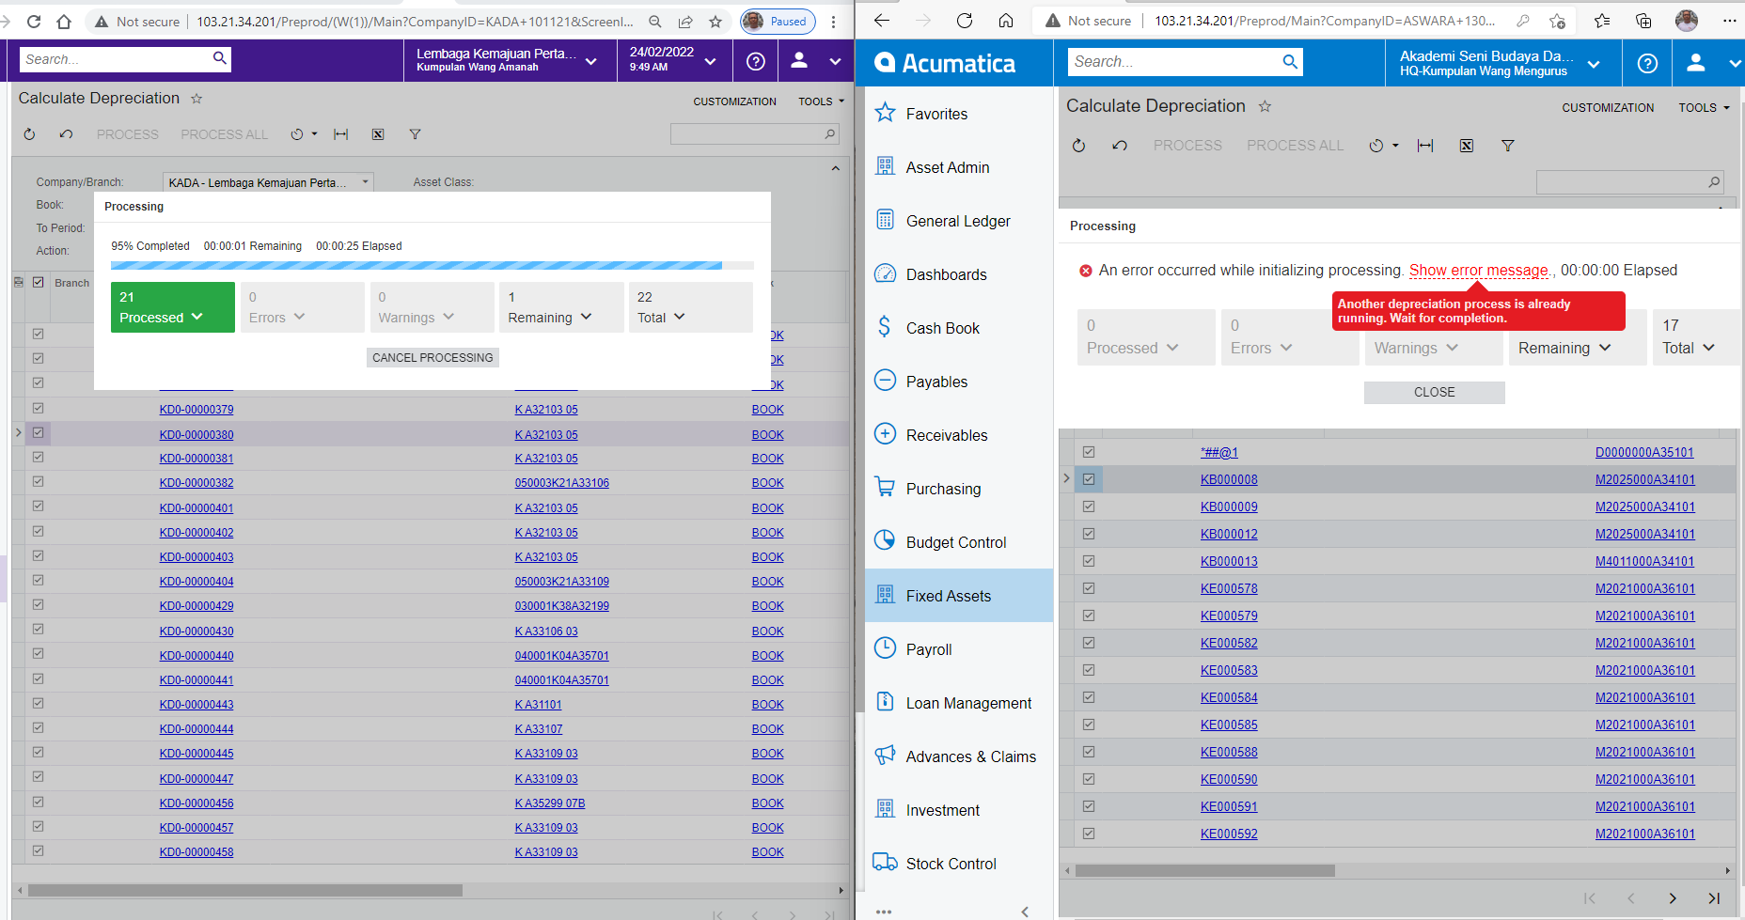Toggle checkbox for row KE000578

[1089, 588]
